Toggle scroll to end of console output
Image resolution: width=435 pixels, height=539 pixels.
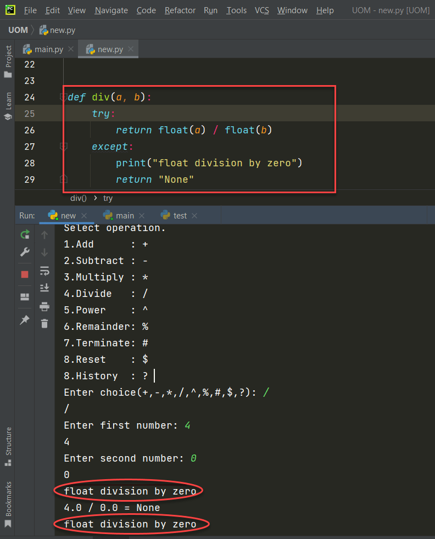click(x=44, y=288)
